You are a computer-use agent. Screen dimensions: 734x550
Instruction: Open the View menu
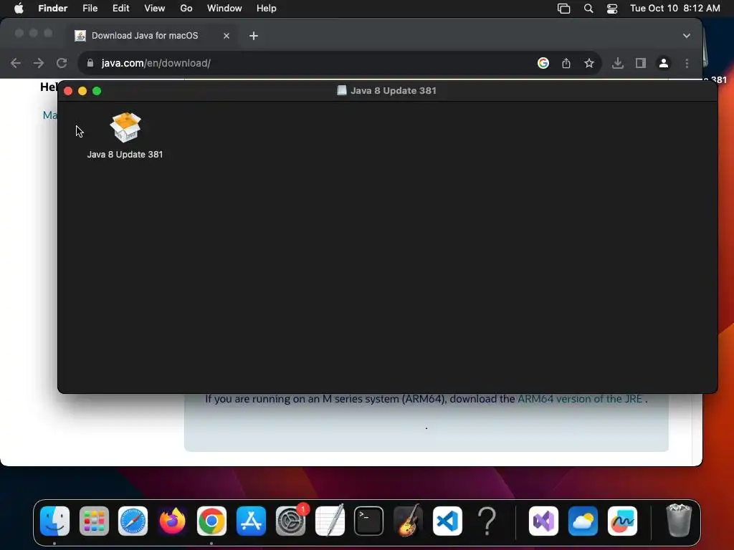[x=155, y=9]
